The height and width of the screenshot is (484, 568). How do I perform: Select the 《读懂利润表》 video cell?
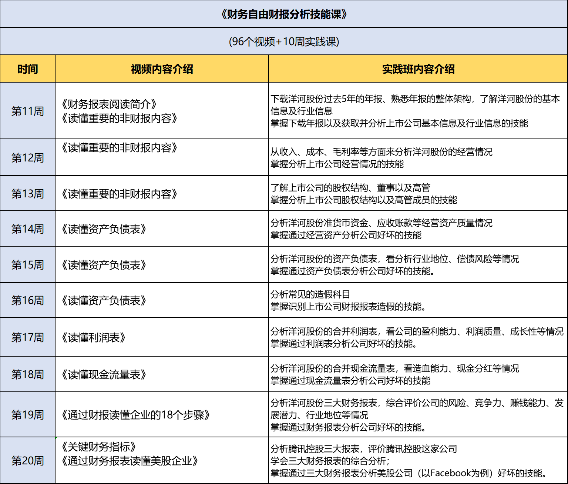point(94,338)
